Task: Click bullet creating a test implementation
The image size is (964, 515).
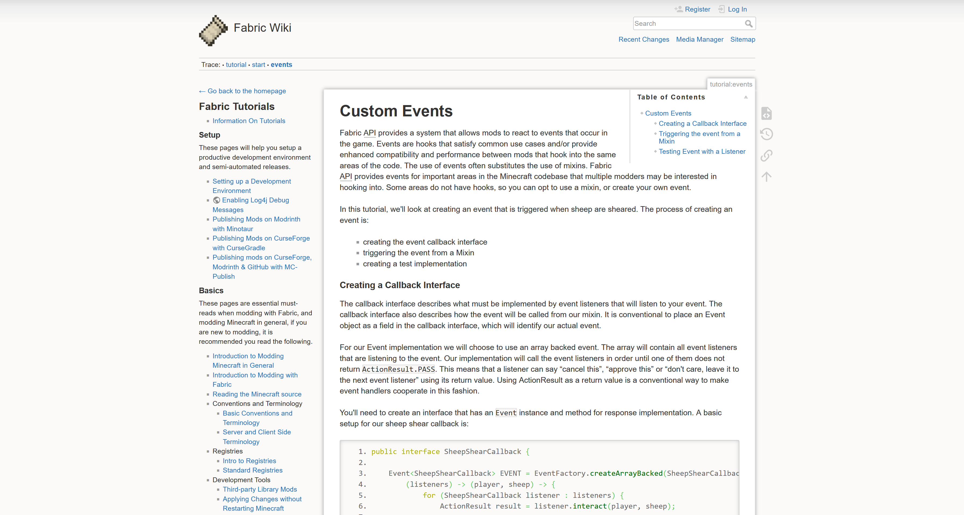Action: pyautogui.click(x=415, y=264)
